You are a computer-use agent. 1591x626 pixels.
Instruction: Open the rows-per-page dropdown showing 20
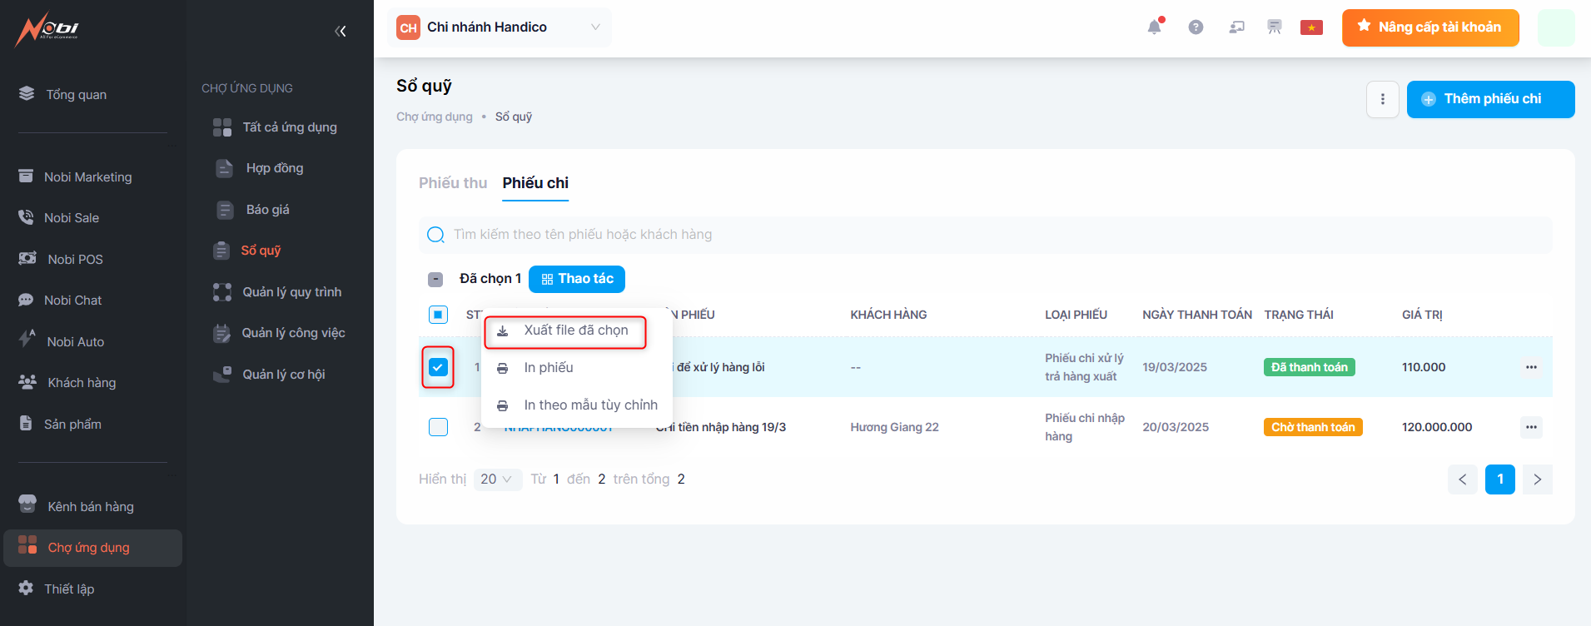(x=497, y=479)
